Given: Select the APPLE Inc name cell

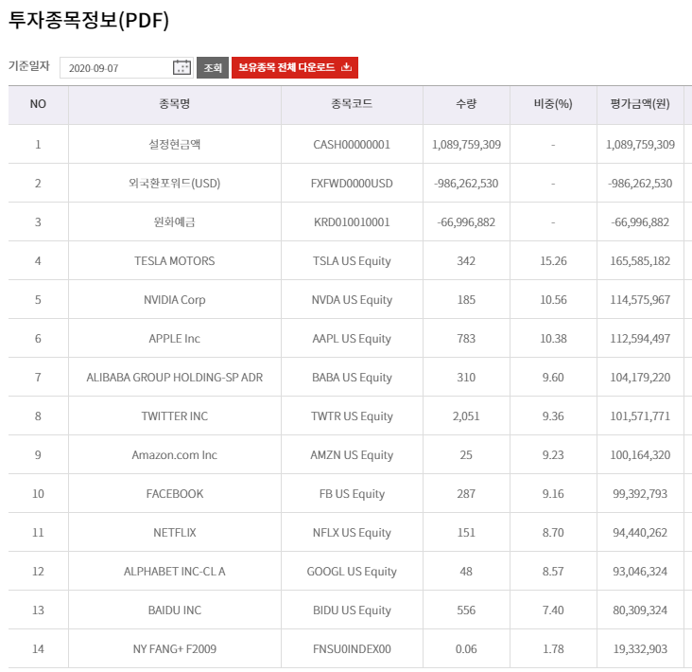Looking at the screenshot, I should [x=175, y=339].
